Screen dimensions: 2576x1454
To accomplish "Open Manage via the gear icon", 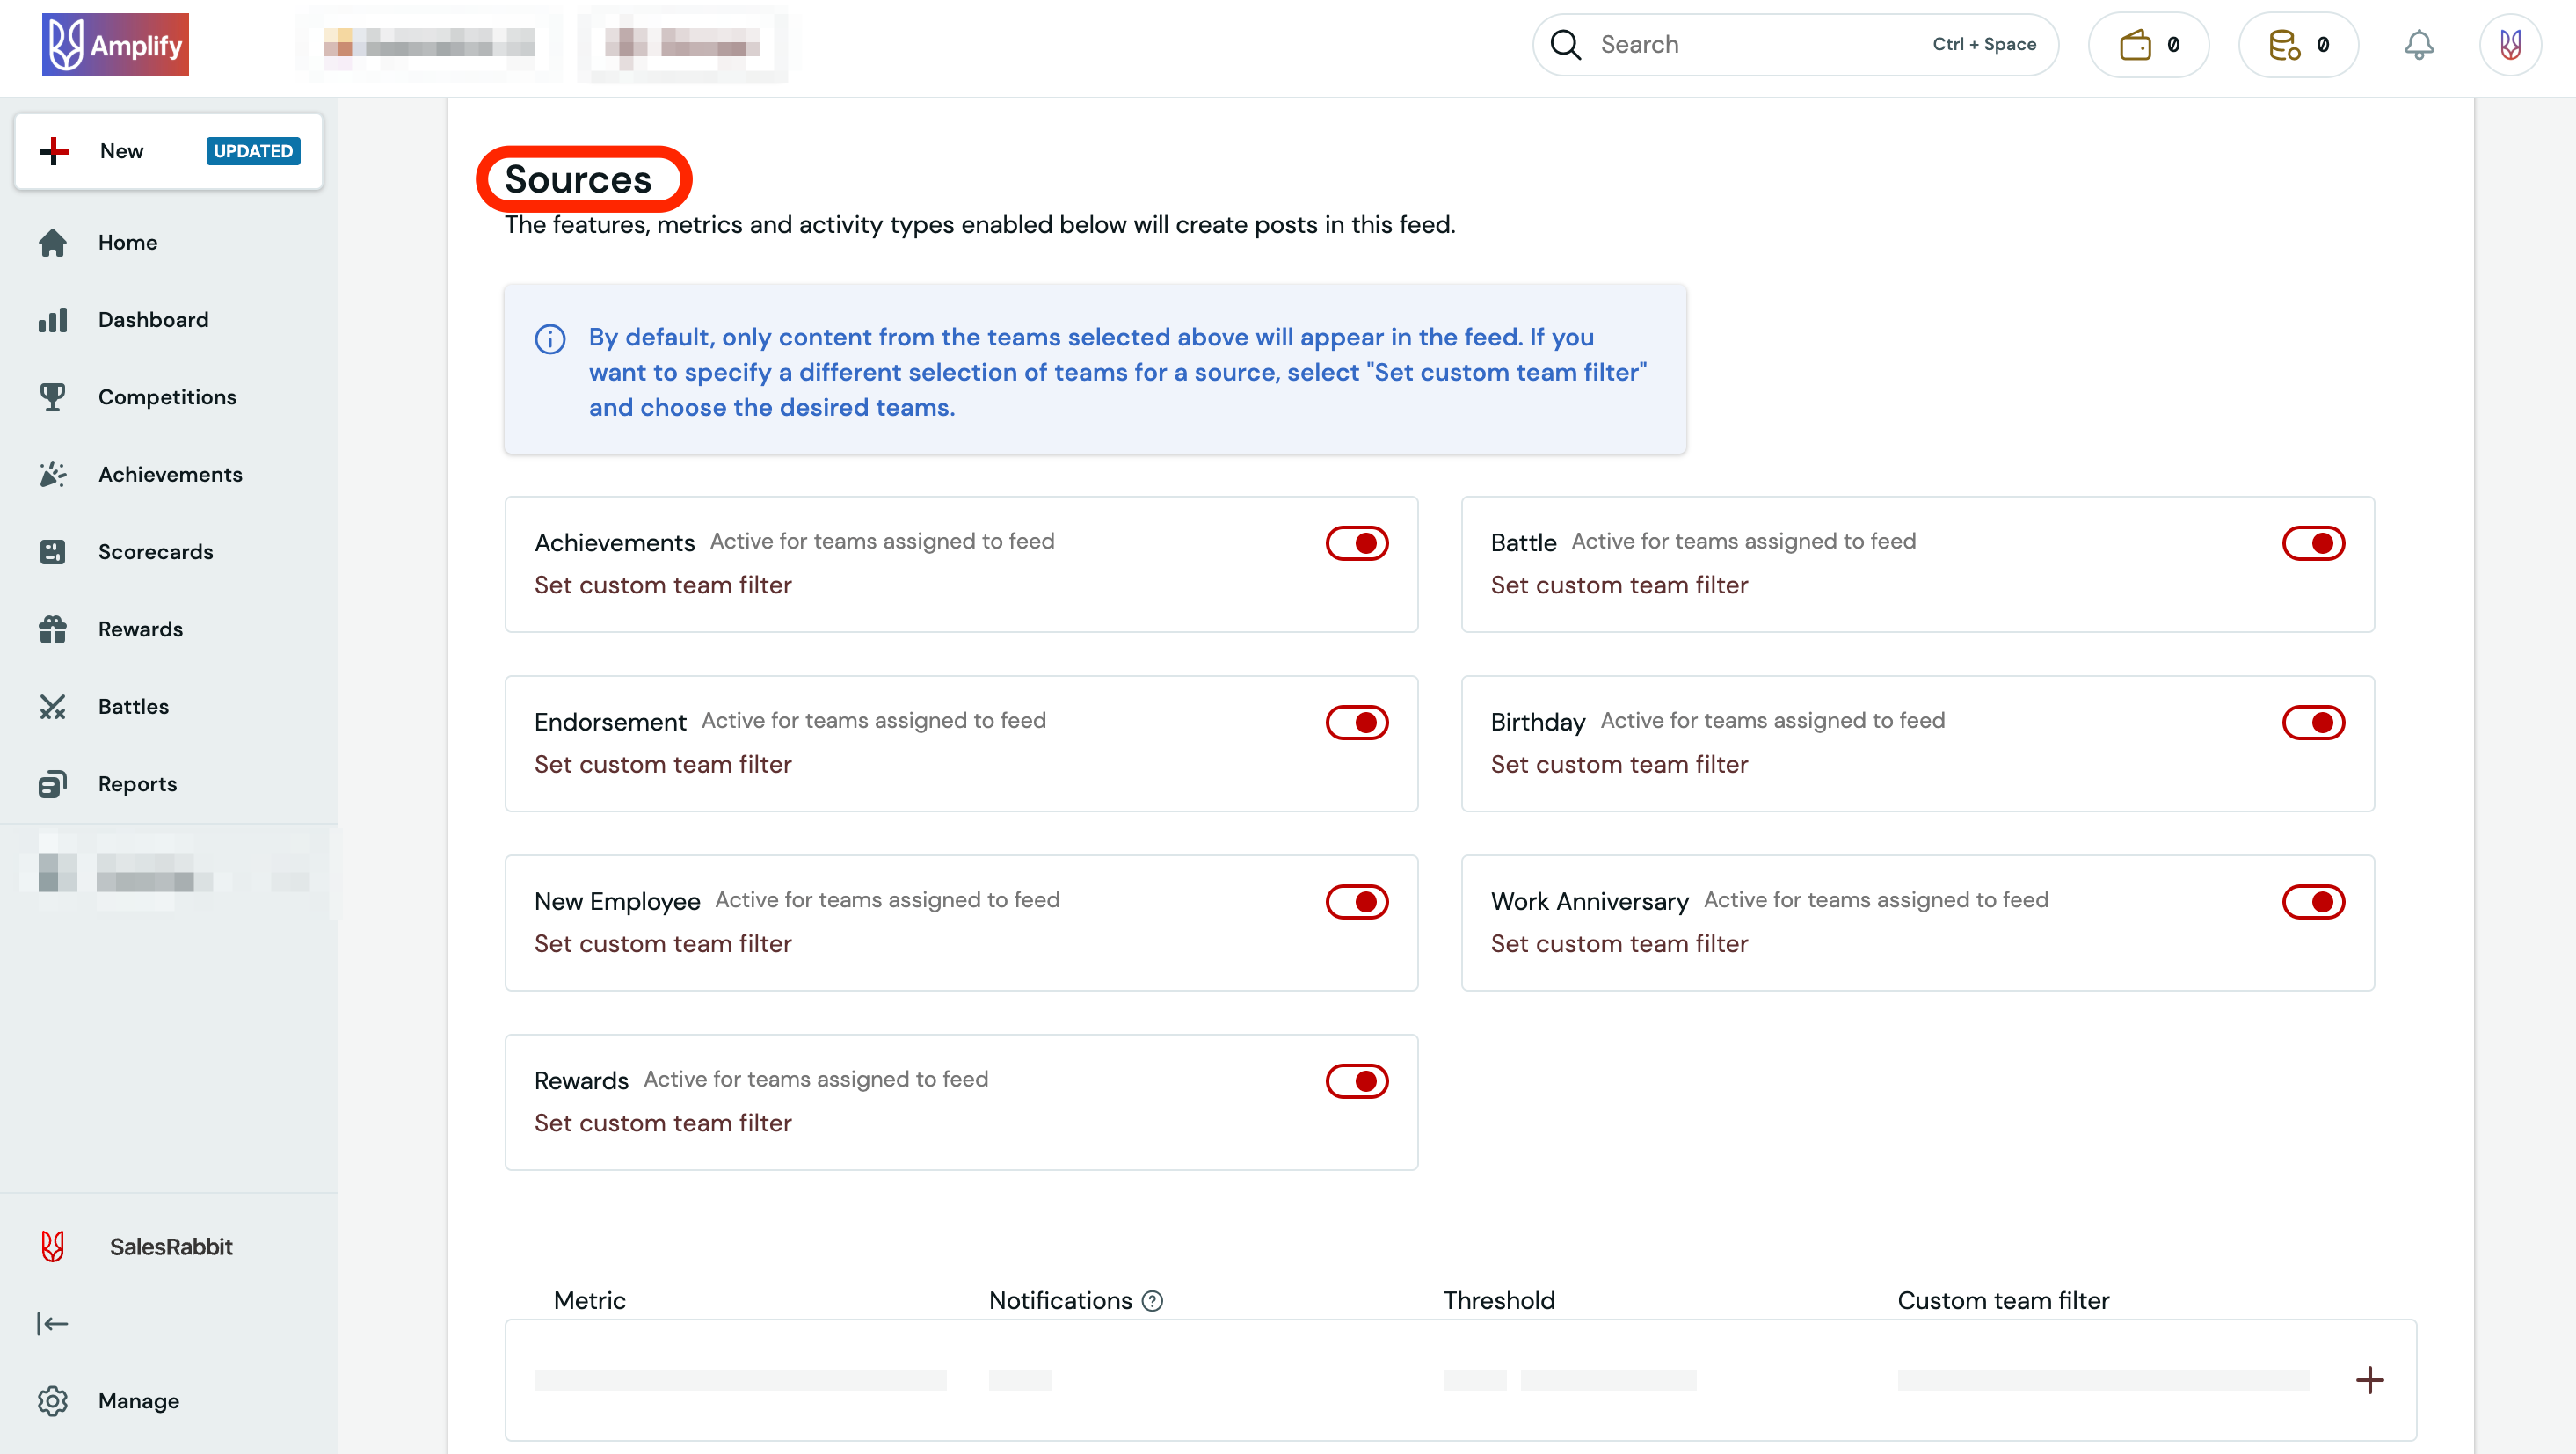I will click(x=52, y=1400).
